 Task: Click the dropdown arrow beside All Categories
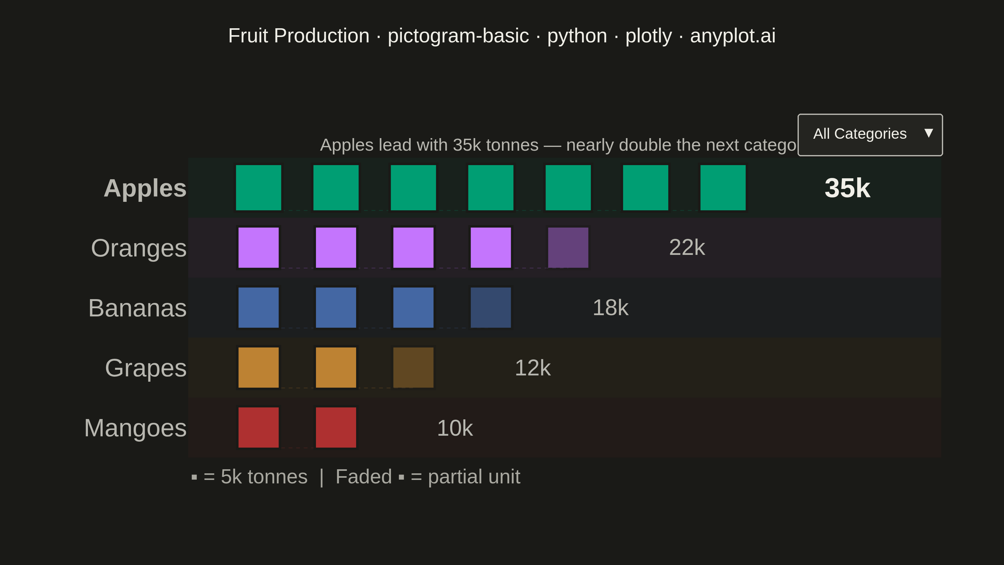coord(928,133)
